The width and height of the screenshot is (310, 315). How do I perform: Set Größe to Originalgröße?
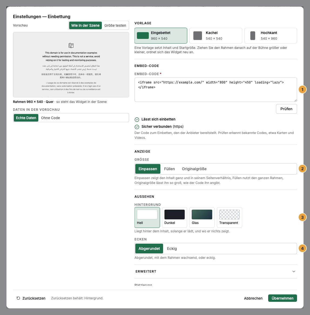pyautogui.click(x=194, y=169)
